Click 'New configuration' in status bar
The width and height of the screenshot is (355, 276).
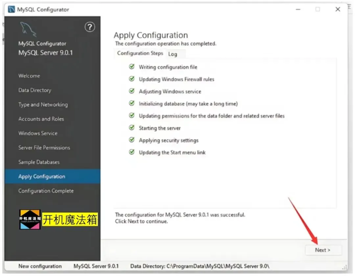click(x=40, y=266)
